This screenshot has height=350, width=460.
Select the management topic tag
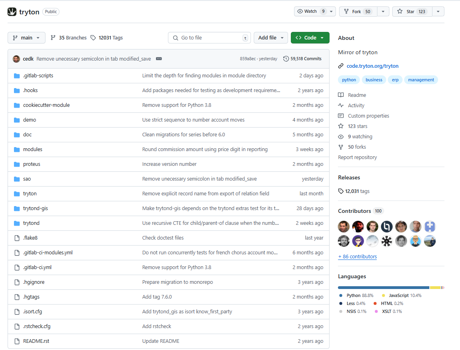pos(421,80)
